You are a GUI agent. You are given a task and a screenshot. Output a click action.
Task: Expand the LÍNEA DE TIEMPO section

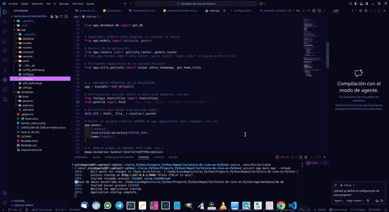coord(24,205)
